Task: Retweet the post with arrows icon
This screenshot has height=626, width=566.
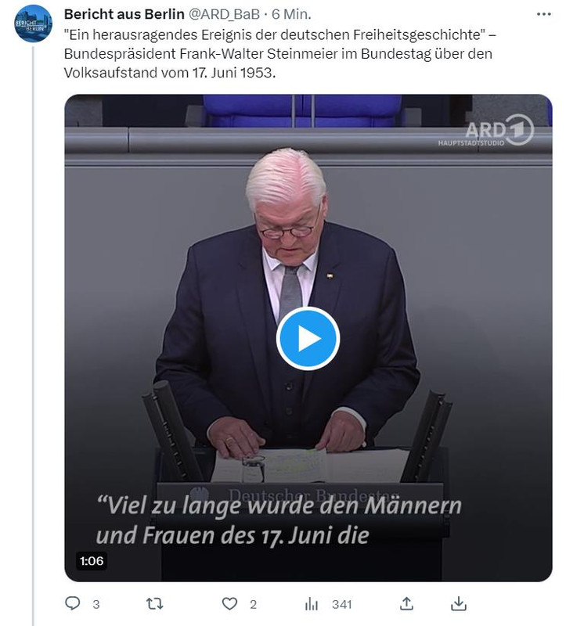Action: (x=154, y=603)
